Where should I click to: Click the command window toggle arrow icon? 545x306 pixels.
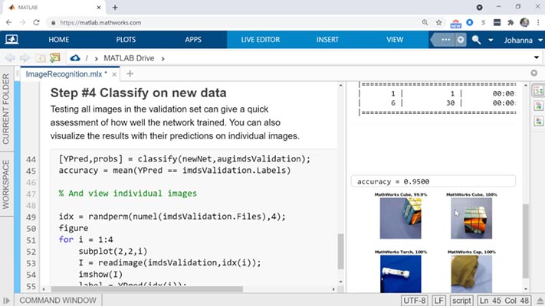point(6,301)
